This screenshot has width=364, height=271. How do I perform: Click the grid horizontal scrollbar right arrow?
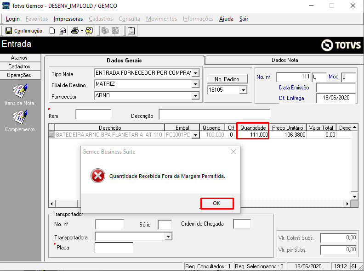[x=347, y=204]
